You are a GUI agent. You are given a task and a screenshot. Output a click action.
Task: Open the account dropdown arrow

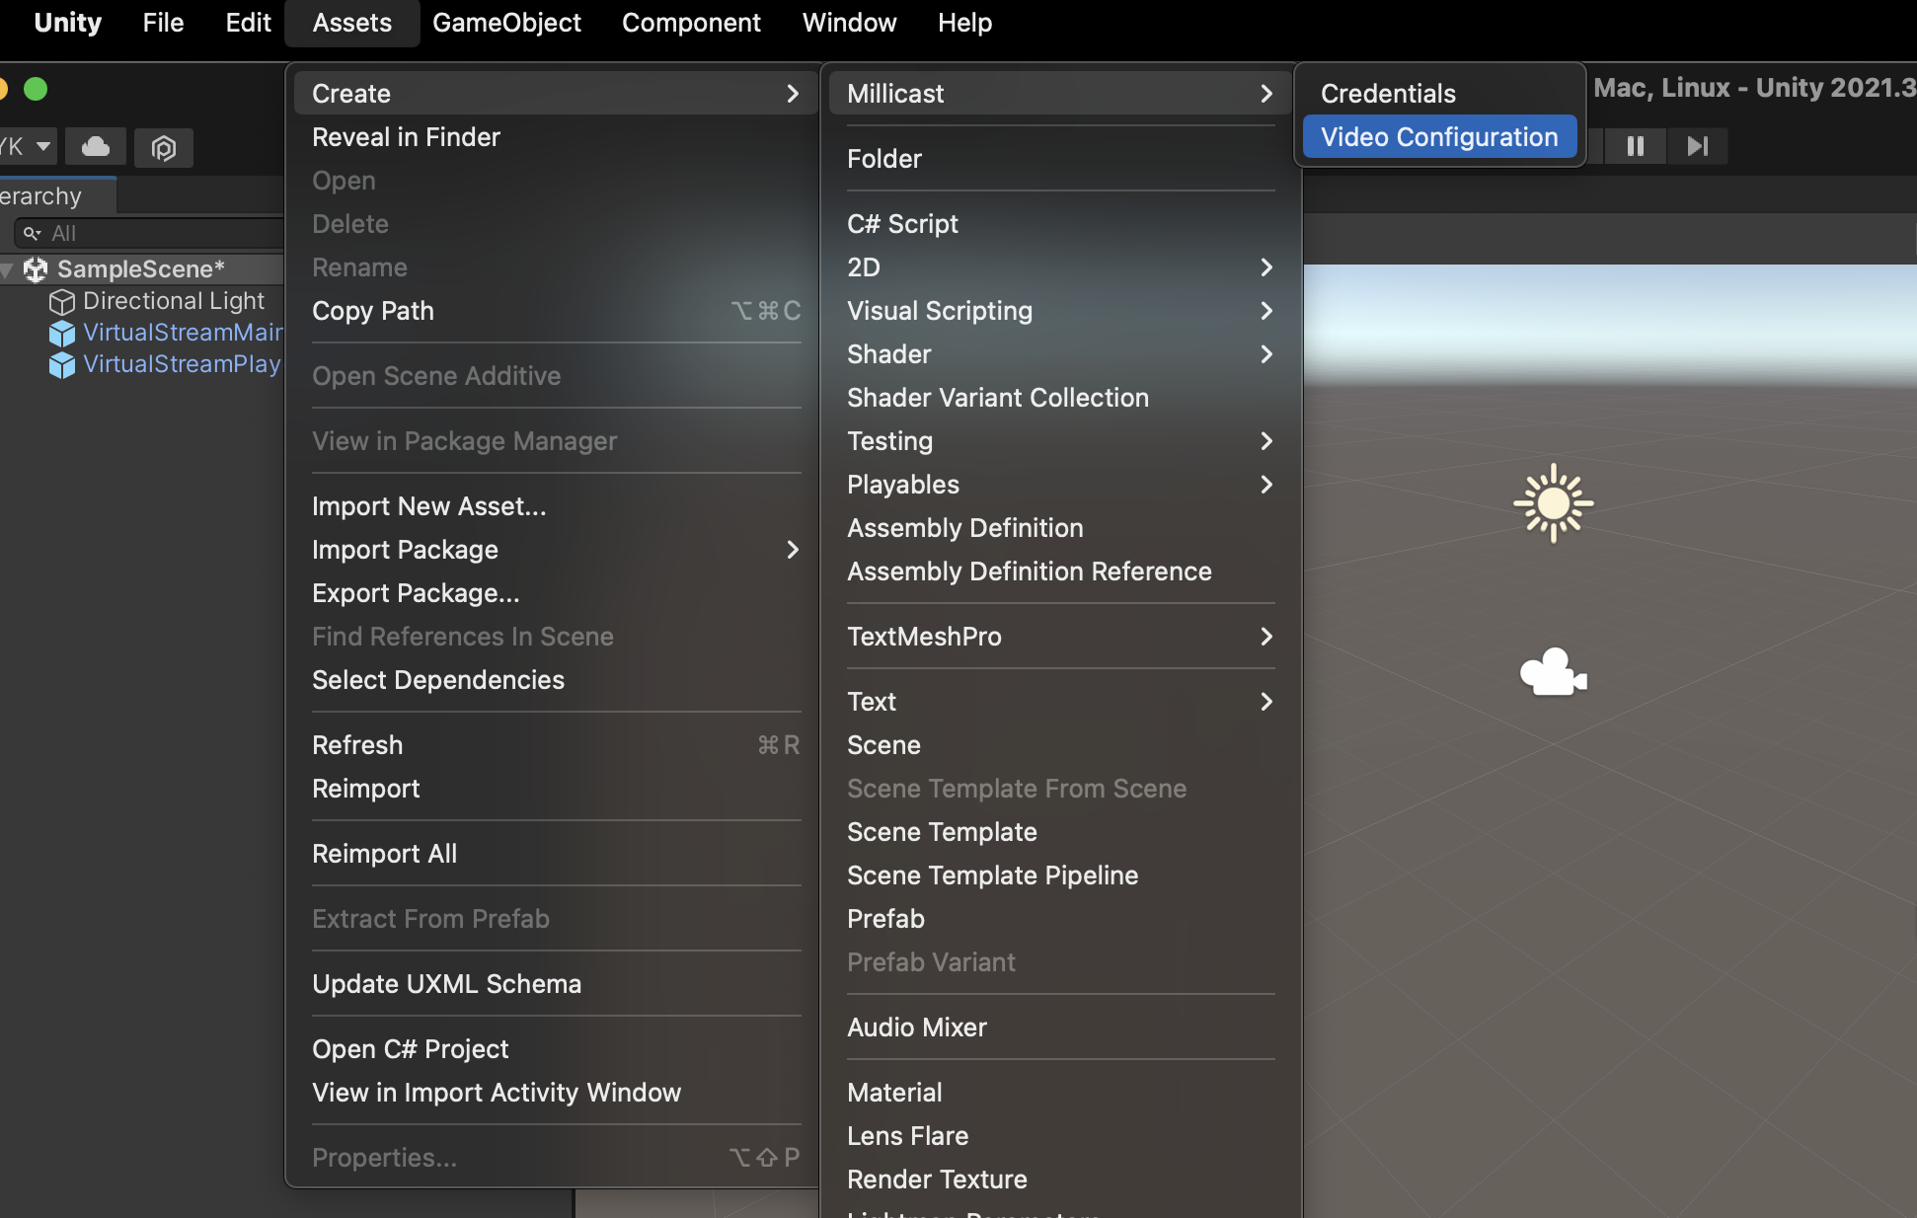point(42,147)
